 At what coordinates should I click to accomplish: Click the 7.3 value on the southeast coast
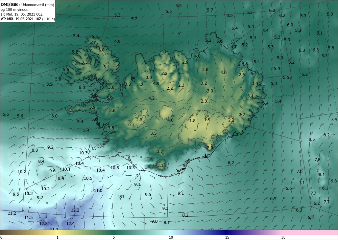click(x=230, y=136)
